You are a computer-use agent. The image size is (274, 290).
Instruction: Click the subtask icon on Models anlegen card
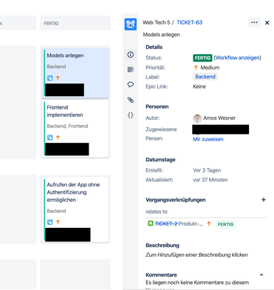49,78
